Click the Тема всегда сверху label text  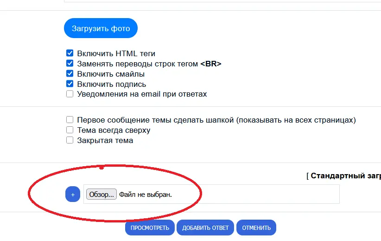[x=114, y=130]
